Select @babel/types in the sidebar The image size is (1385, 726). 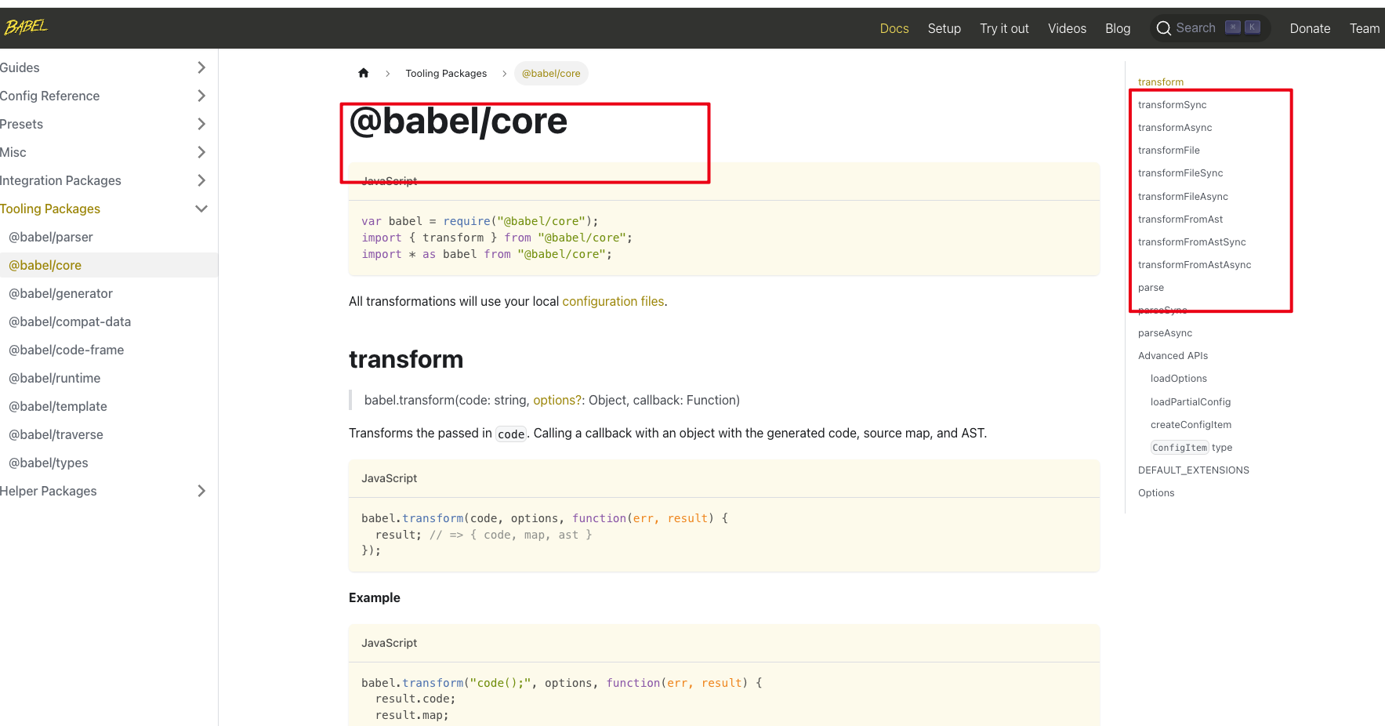[48, 463]
